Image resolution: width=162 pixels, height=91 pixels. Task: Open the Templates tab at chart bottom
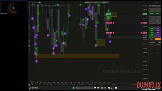[35, 85]
